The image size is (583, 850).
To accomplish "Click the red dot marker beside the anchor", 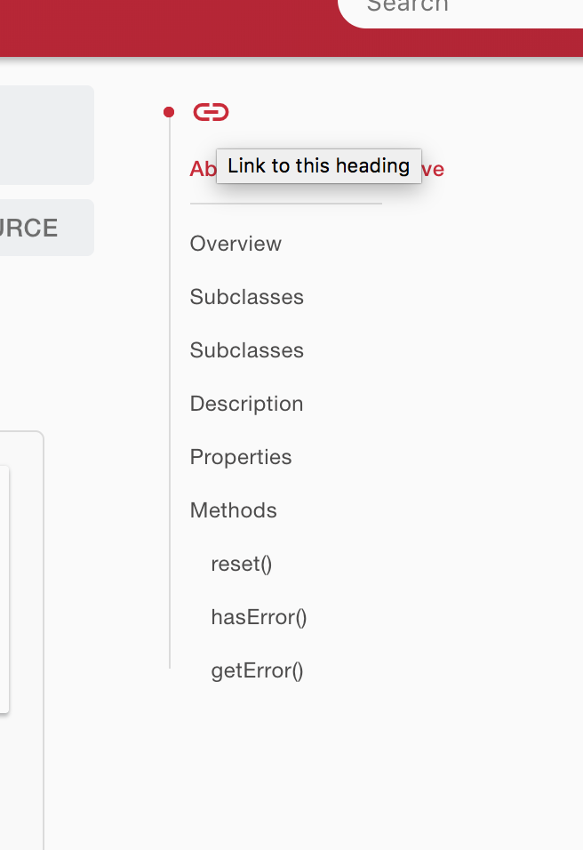I will (x=169, y=111).
